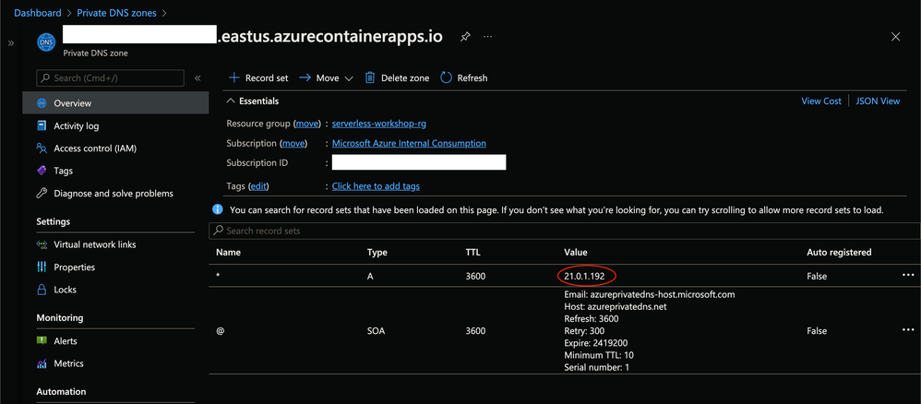Viewport: 921px width, 404px height.
Task: Add a new Record set
Action: click(x=258, y=77)
